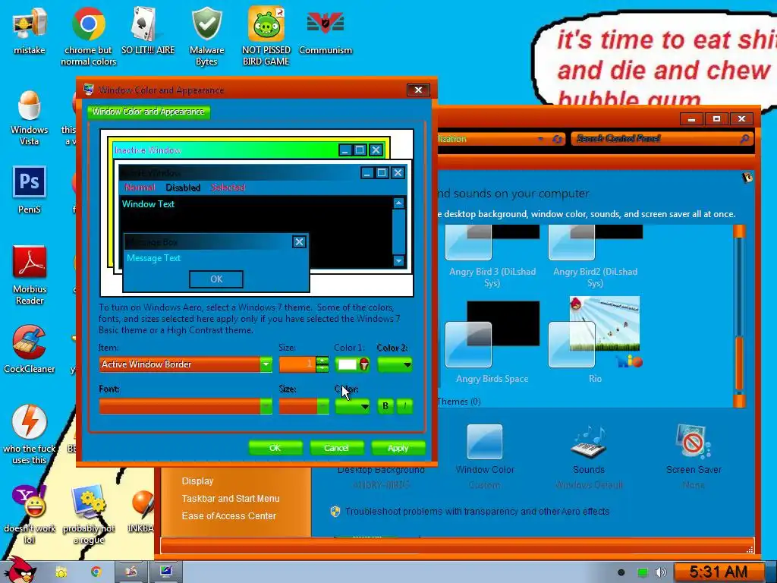Open the Display link
Image resolution: width=777 pixels, height=583 pixels.
point(197,481)
